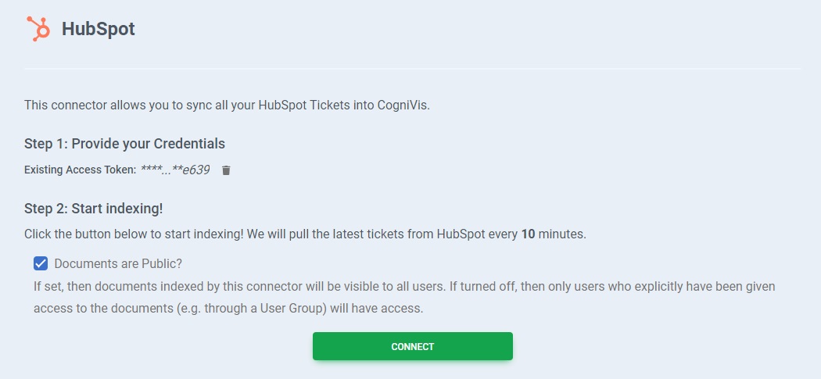The height and width of the screenshot is (379, 821).
Task: Click the Step 1 Provide your Credentials heading
Action: pos(124,144)
